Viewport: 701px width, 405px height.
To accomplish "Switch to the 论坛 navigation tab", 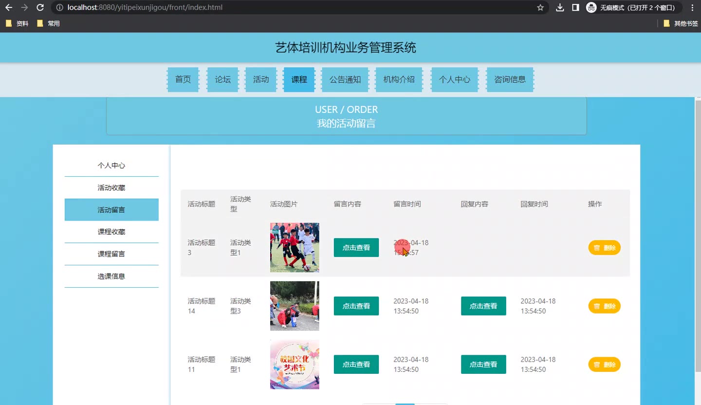I will click(223, 79).
